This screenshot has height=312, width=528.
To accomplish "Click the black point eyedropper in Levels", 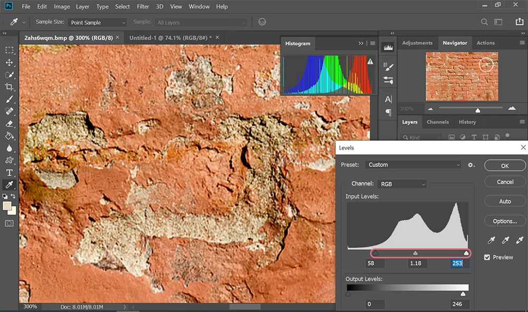I will pyautogui.click(x=492, y=240).
